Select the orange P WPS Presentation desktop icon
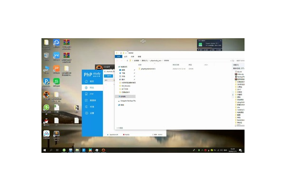286x191 pixels. tap(56, 70)
